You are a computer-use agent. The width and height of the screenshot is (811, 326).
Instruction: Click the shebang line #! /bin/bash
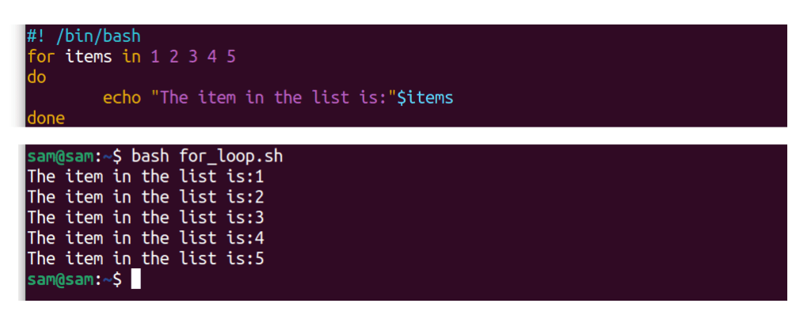(84, 36)
